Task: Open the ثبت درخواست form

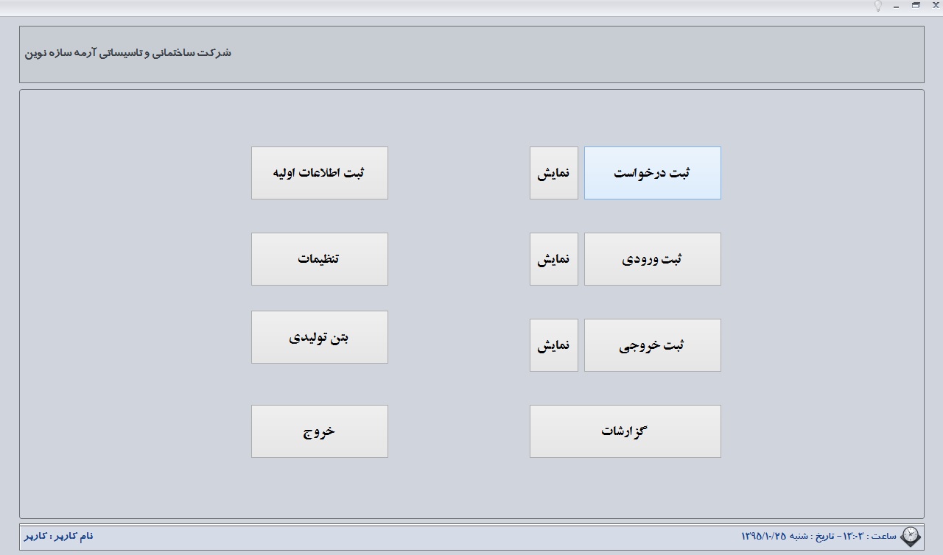Action: point(653,173)
